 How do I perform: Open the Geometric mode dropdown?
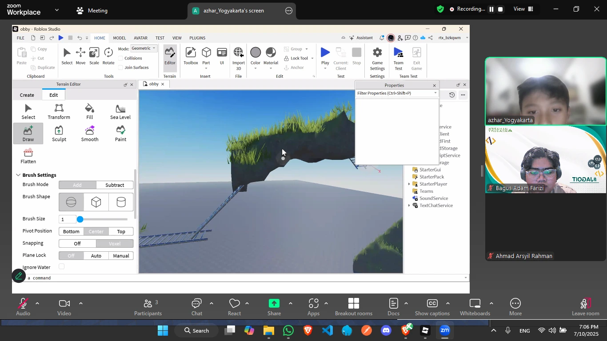[x=144, y=48]
